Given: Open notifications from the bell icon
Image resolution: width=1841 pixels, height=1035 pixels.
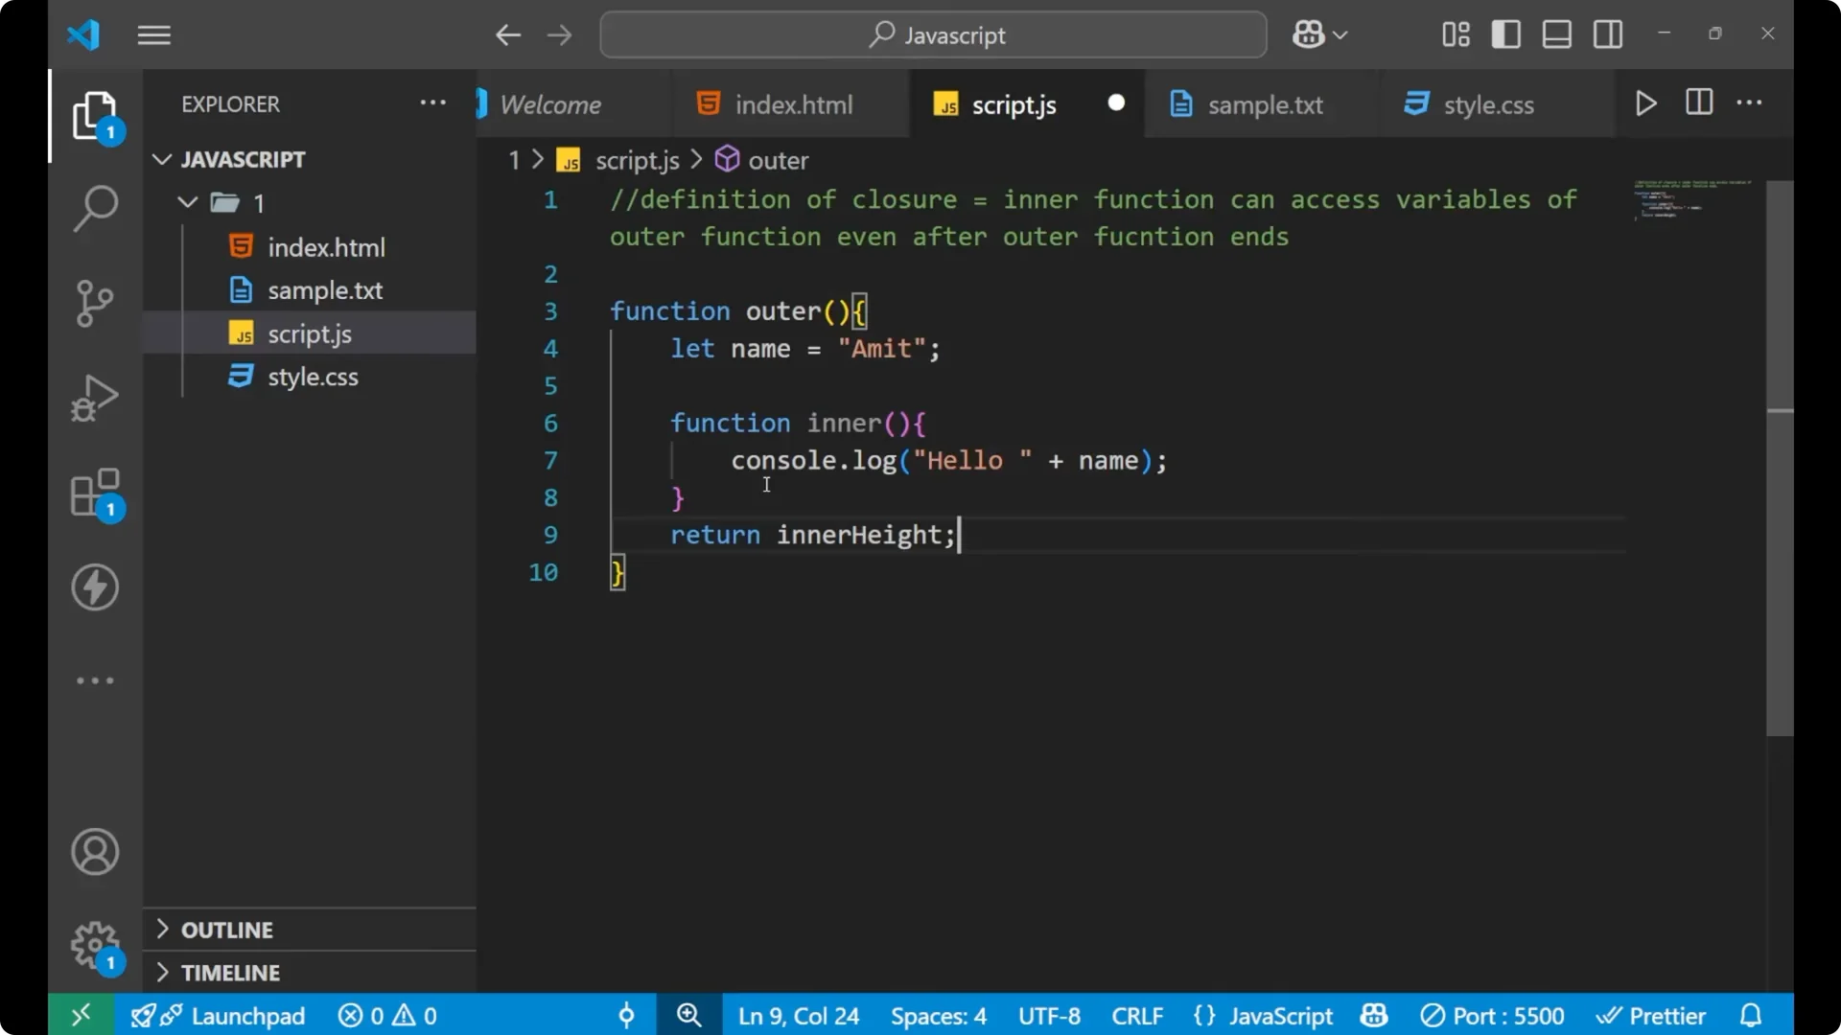Looking at the screenshot, I should pyautogui.click(x=1751, y=1015).
